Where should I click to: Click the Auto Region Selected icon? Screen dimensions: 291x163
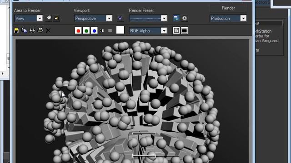point(56,18)
